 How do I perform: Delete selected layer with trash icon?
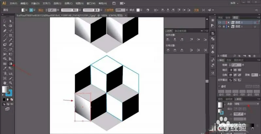(254, 56)
